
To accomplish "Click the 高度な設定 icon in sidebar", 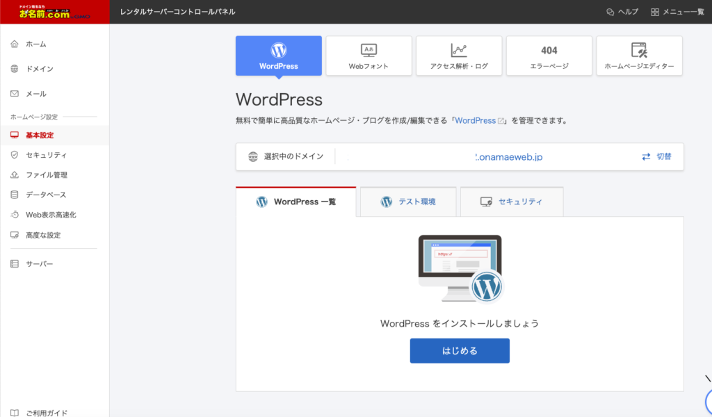I will tap(15, 235).
